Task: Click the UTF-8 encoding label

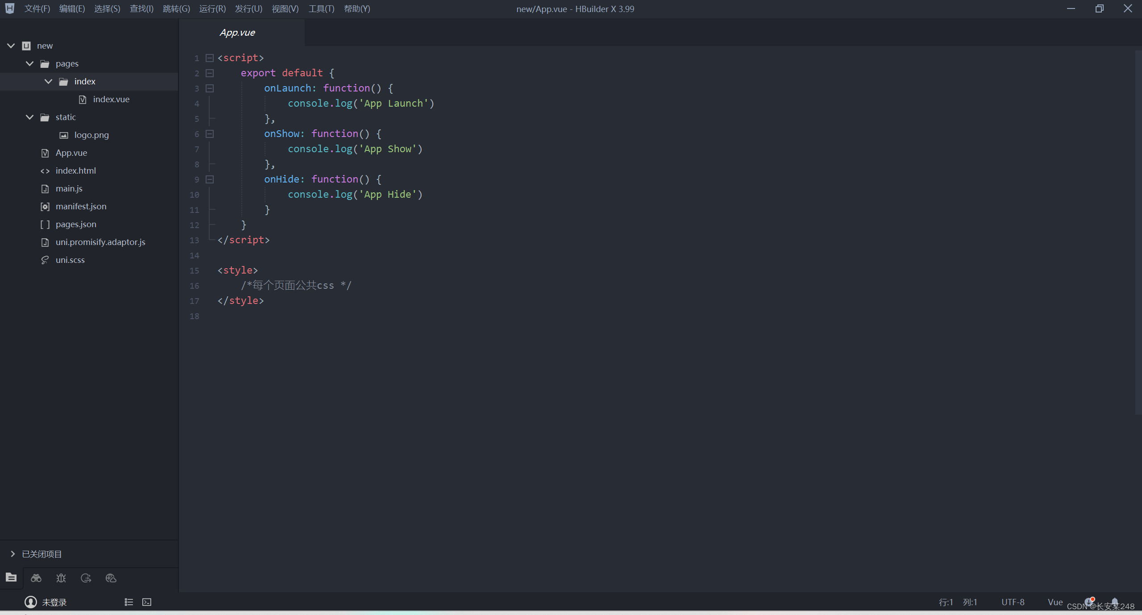Action: 1013,602
